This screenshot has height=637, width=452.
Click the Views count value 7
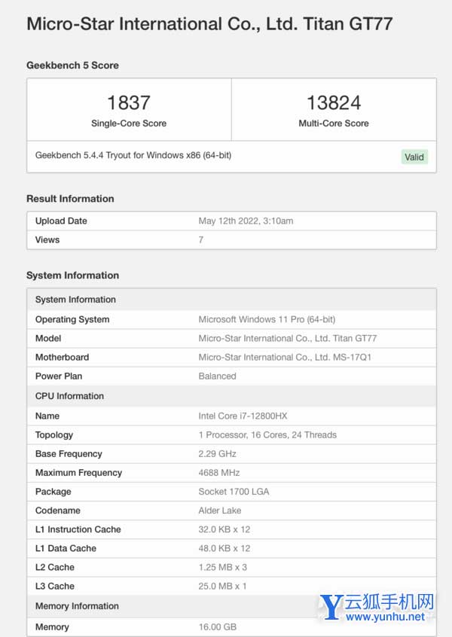tap(201, 240)
